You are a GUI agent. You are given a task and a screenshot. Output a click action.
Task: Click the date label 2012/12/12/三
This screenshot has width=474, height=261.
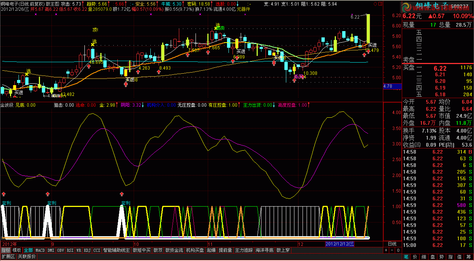(x=340, y=244)
